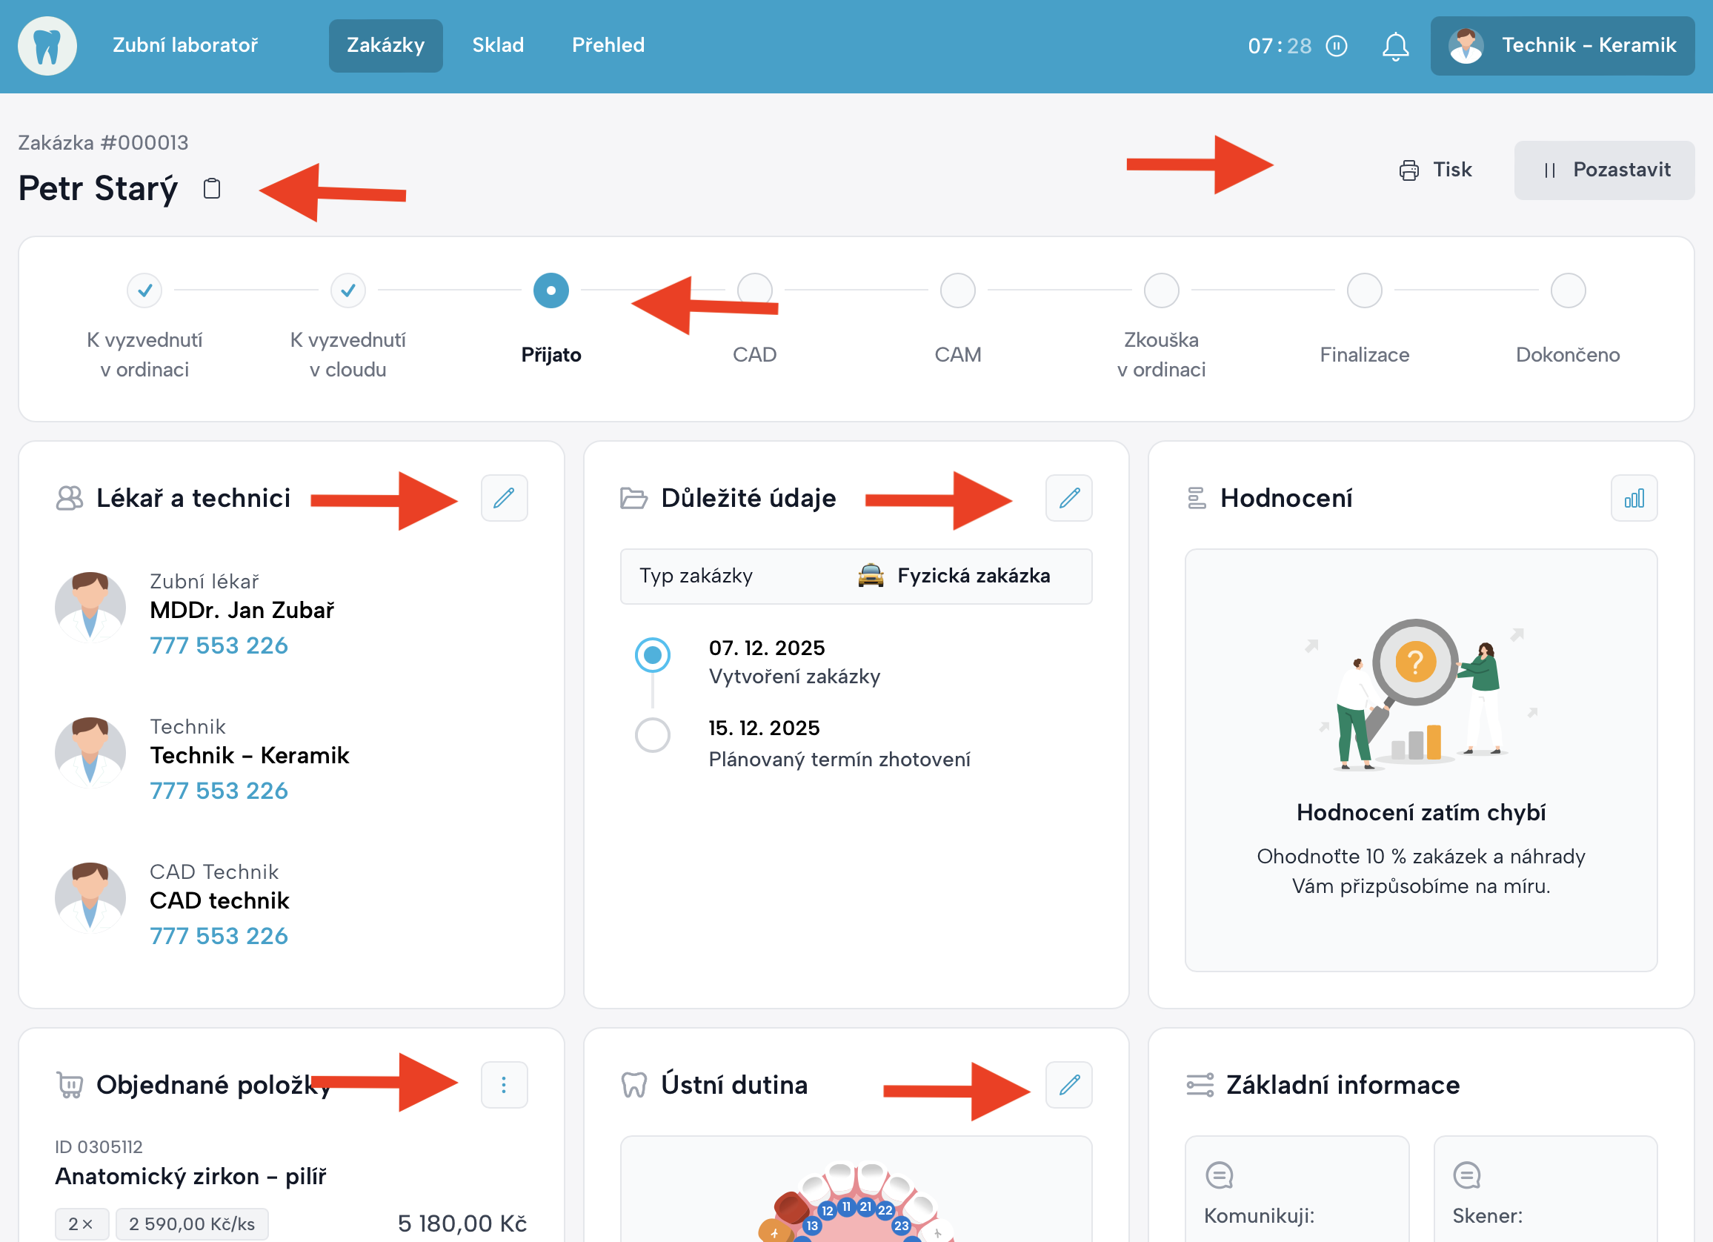The height and width of the screenshot is (1242, 1713).
Task: Open Technik – Keramik user menu
Action: (1561, 46)
